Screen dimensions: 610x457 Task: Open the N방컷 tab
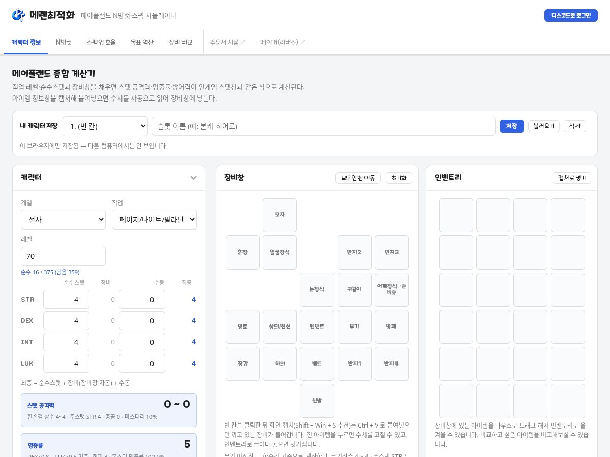pos(64,42)
